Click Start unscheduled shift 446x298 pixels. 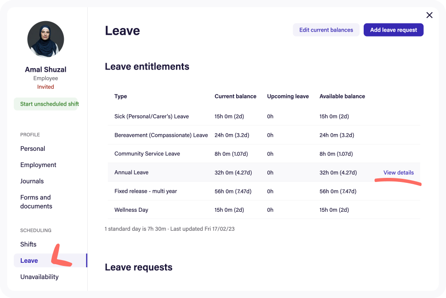46,104
